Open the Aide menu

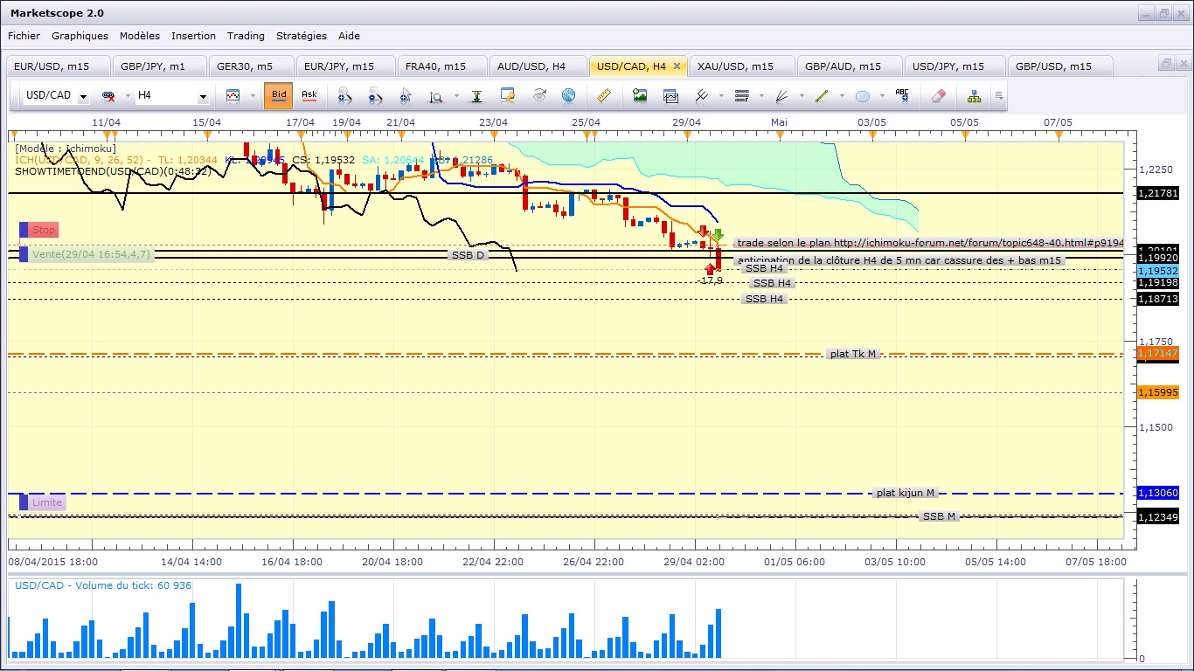click(x=349, y=36)
